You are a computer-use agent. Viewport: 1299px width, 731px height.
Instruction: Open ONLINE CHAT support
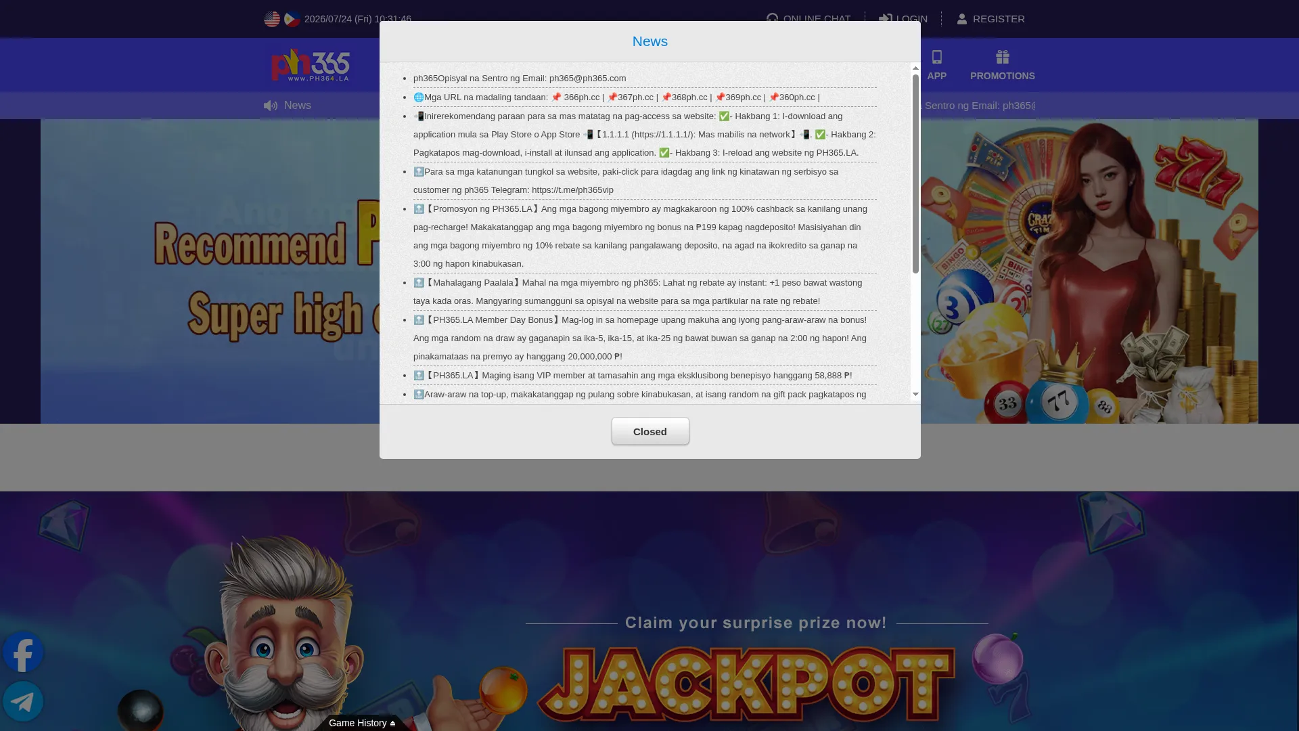point(808,19)
